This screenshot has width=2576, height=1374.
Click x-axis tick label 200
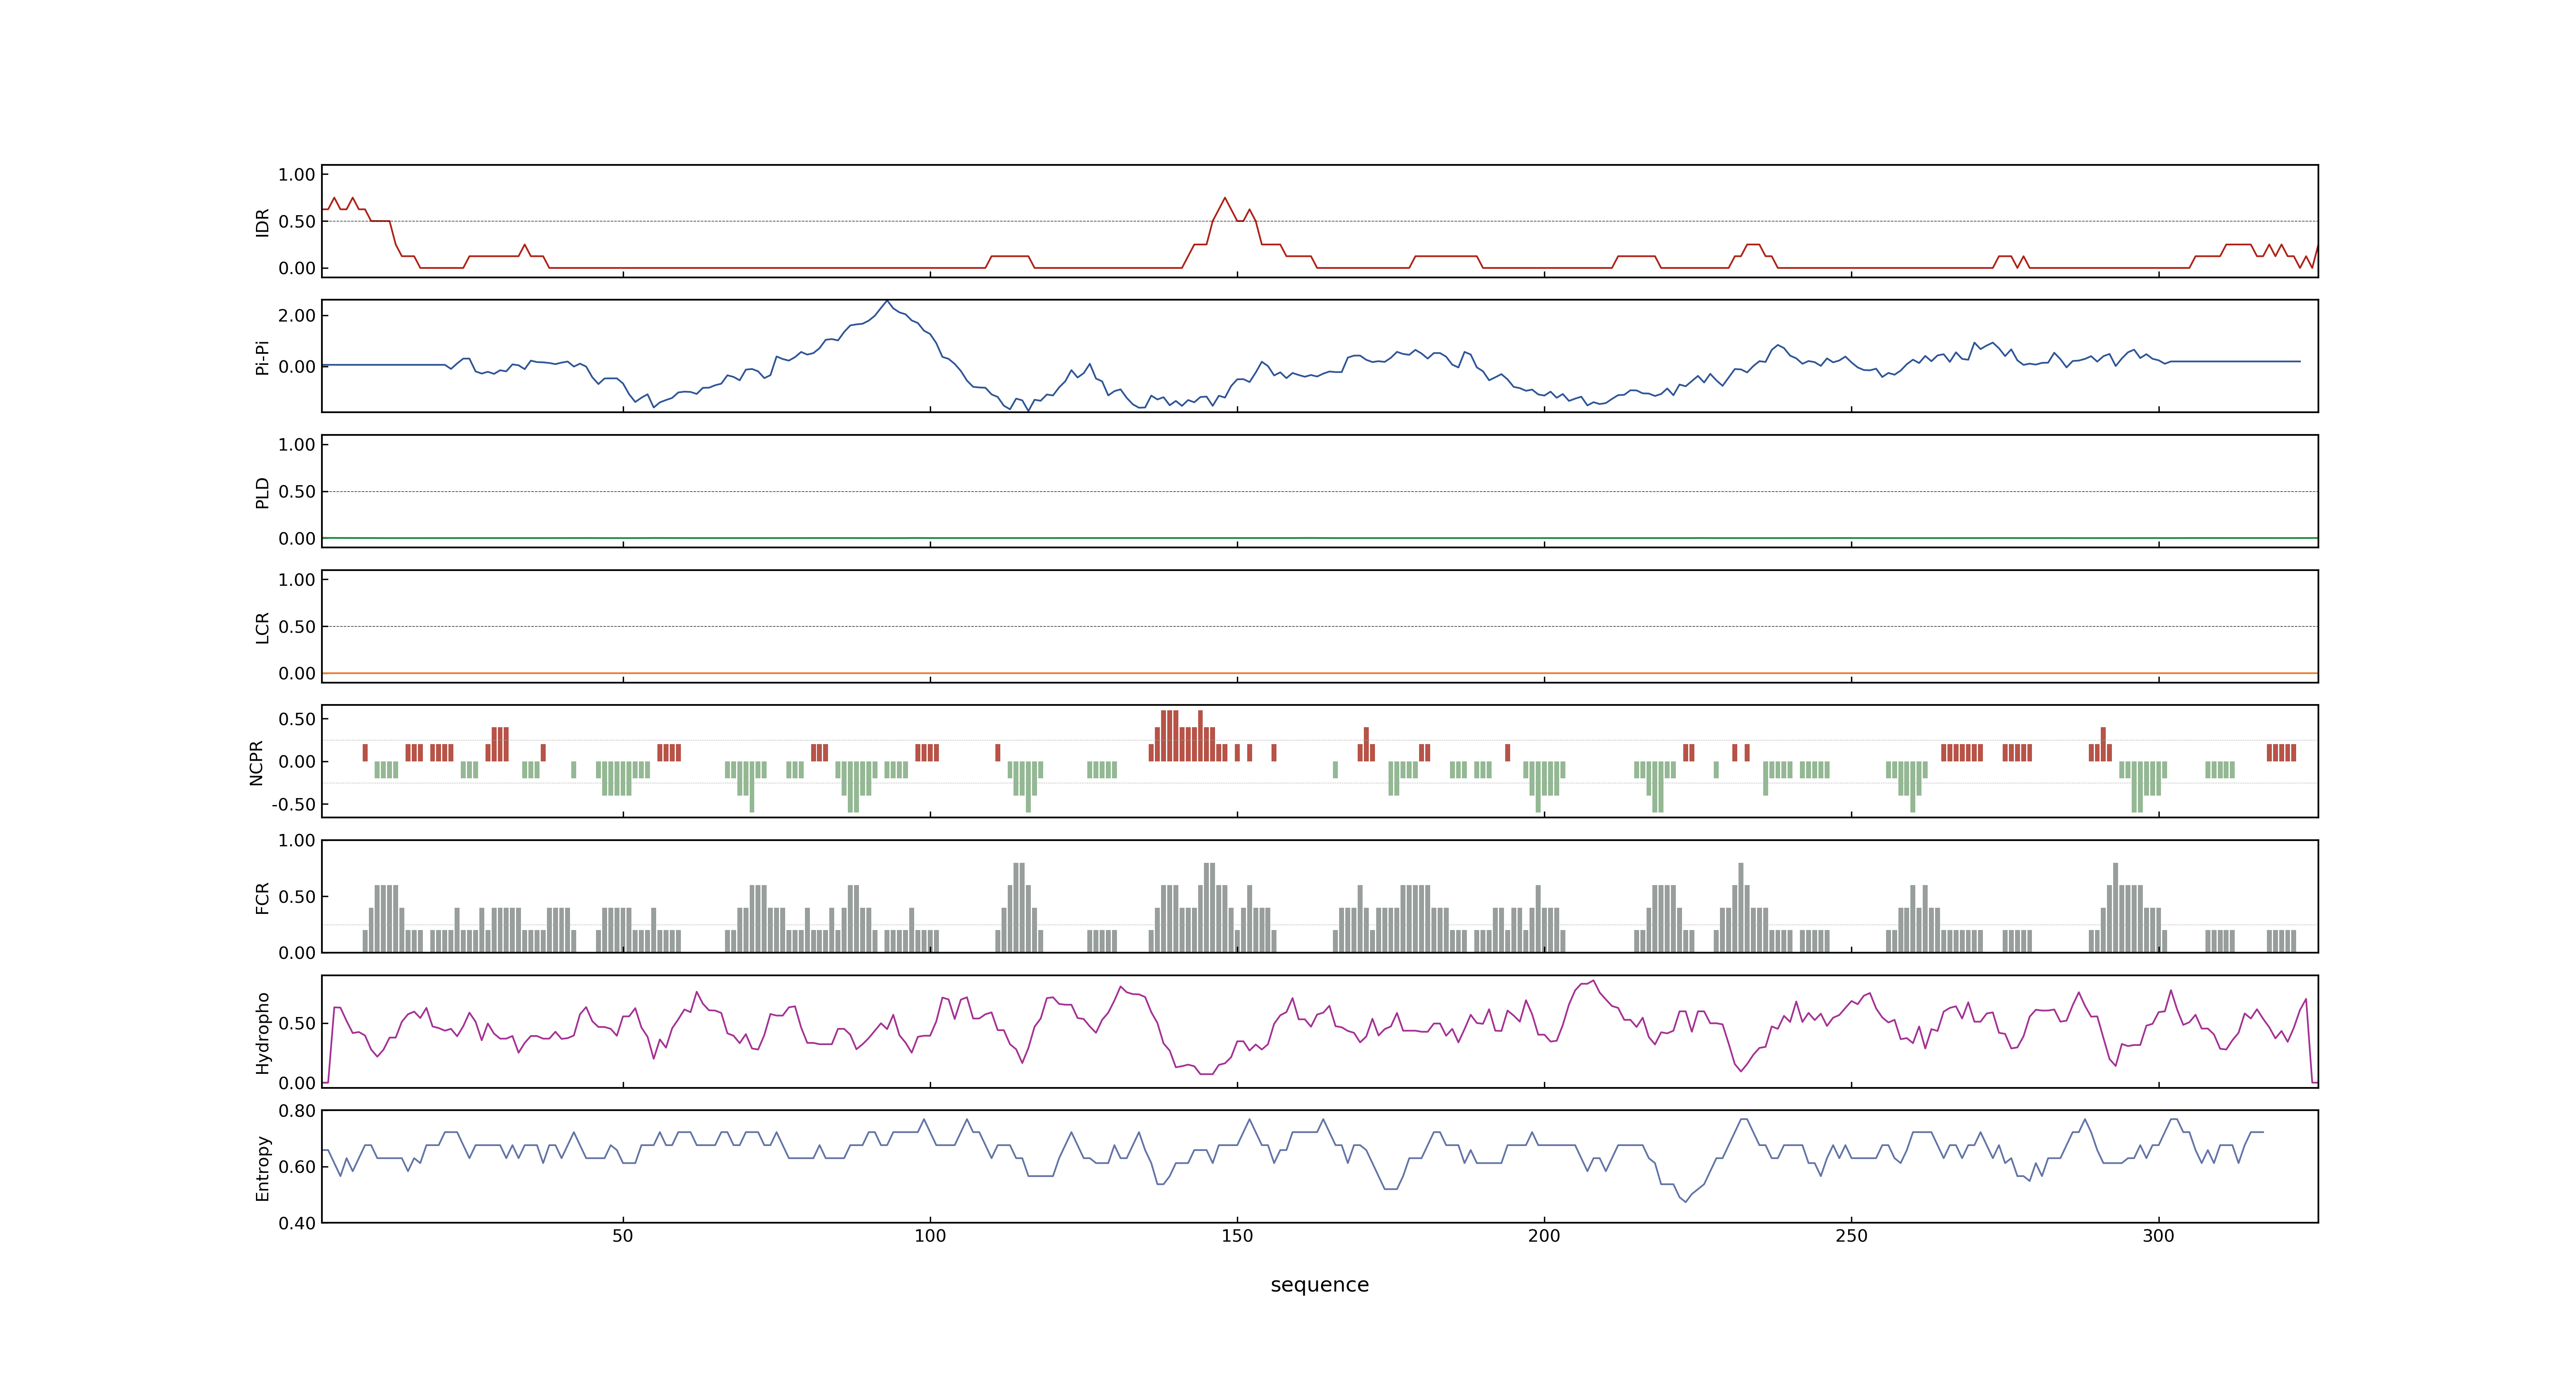pyautogui.click(x=1544, y=1236)
